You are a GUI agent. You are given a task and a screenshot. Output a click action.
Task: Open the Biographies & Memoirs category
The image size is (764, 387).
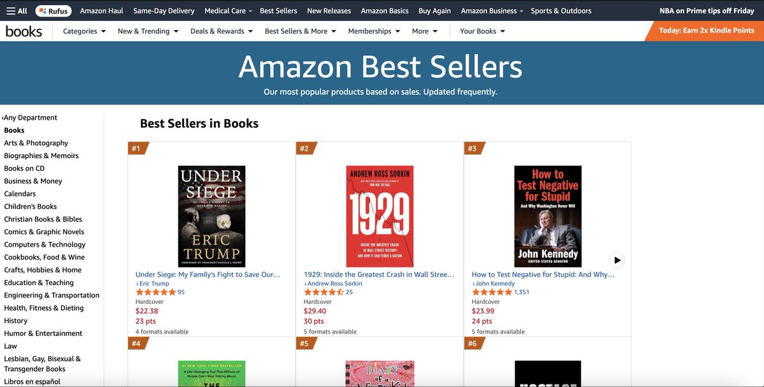41,156
